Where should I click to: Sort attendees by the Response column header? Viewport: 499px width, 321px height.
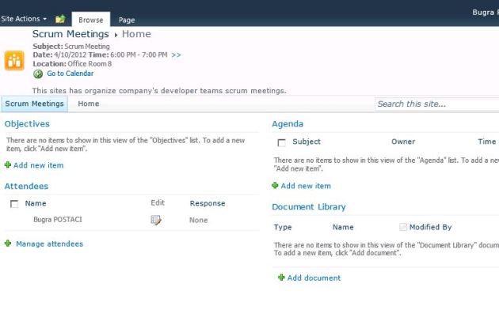[x=208, y=203]
